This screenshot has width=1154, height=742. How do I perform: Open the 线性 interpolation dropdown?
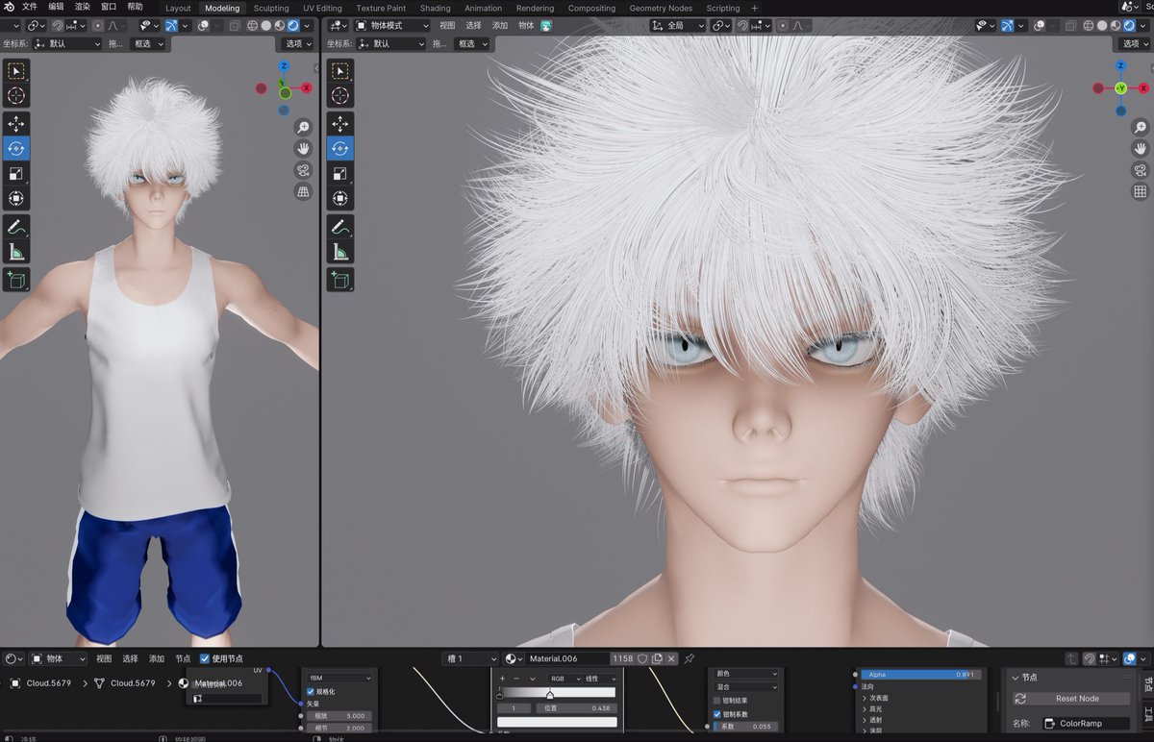(600, 679)
